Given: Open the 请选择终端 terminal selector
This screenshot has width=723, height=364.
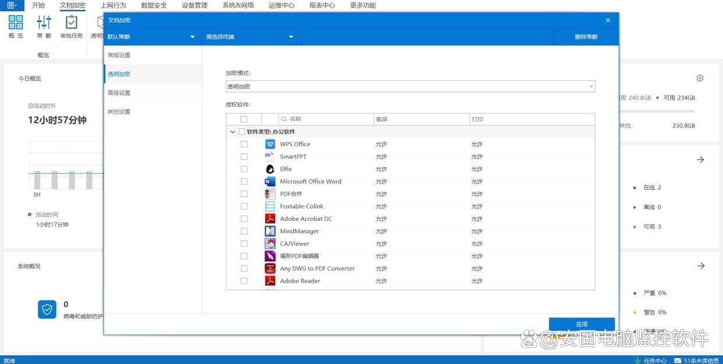Looking at the screenshot, I should pos(250,37).
